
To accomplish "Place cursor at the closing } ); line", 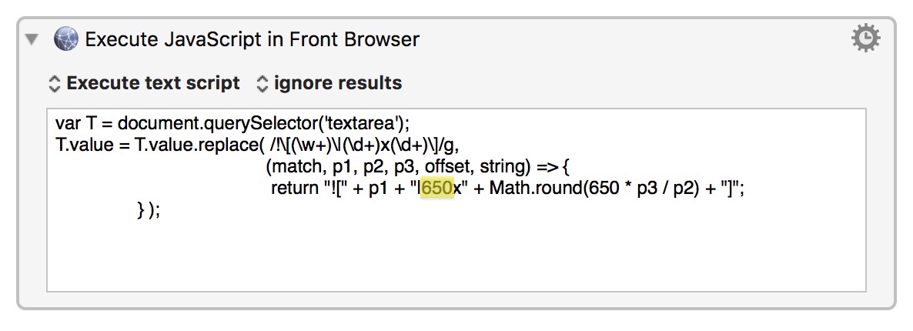I will tap(148, 210).
